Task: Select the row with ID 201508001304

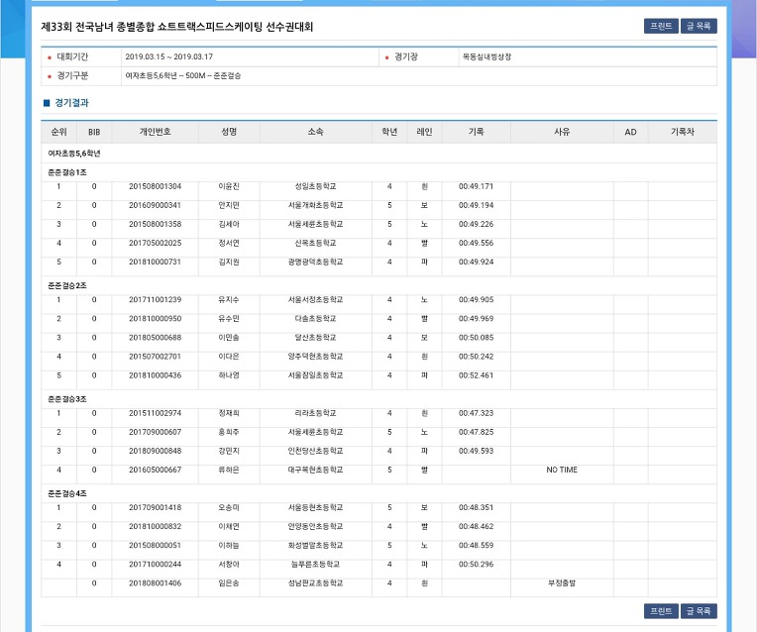Action: tap(378, 187)
